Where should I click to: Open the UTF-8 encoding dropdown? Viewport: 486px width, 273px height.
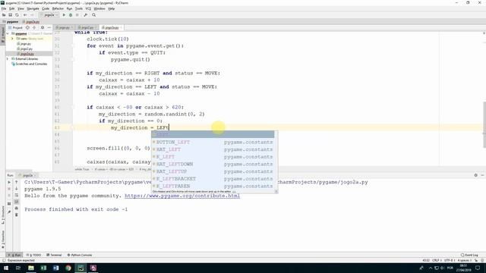(449, 260)
